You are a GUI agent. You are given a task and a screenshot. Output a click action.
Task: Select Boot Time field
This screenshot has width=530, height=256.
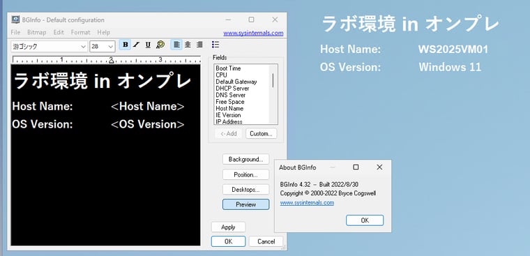[x=228, y=68]
